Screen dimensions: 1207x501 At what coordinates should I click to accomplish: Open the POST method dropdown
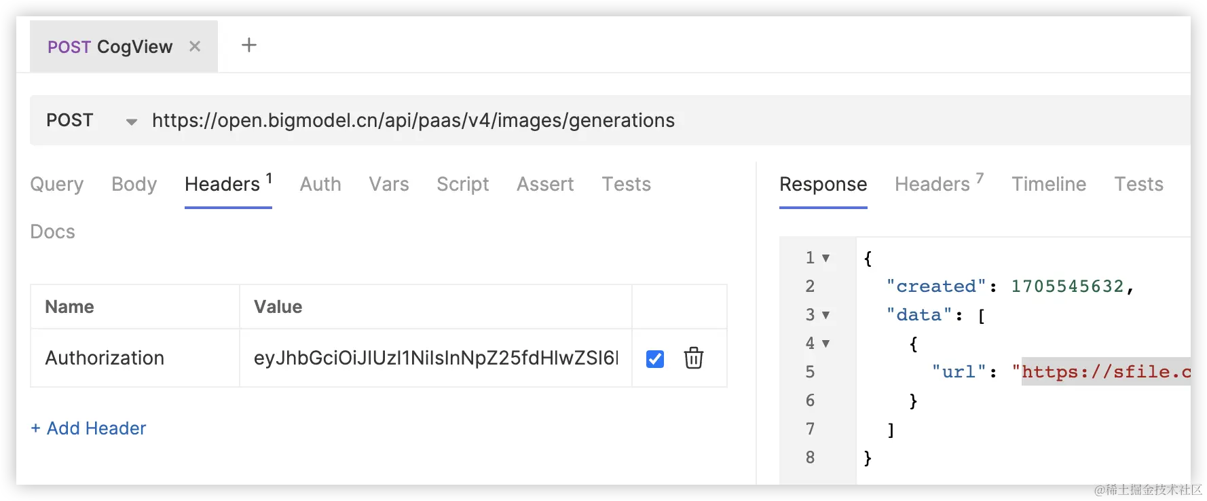click(x=131, y=122)
